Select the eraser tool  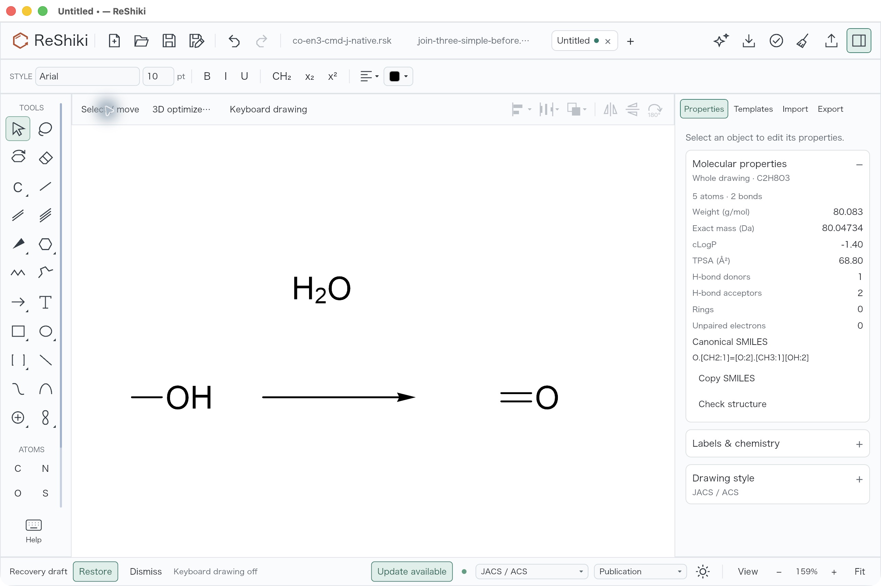pyautogui.click(x=45, y=158)
